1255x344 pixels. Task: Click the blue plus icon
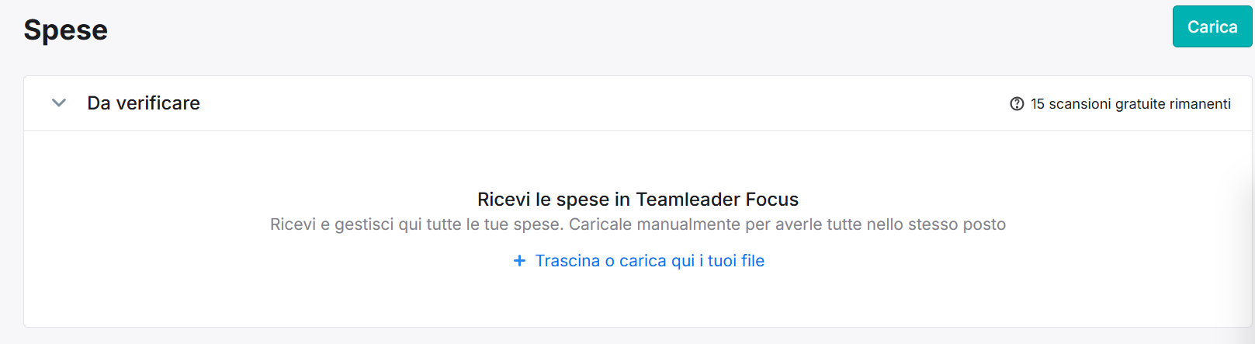[520, 261]
